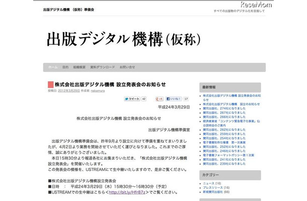The height and width of the screenshot is (201, 307).
Task: Click the 出版デジタル機構準備室 signature text
Action: (169, 130)
